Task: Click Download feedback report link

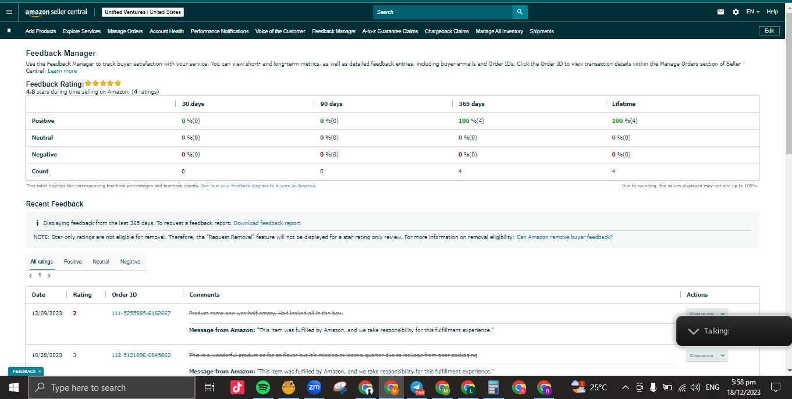Action: tap(267, 223)
